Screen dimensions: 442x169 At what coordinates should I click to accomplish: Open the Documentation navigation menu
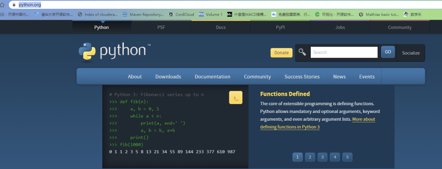click(x=212, y=77)
